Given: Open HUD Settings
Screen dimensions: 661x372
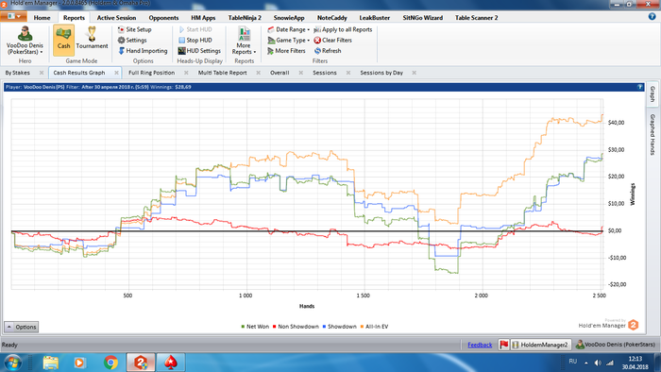Looking at the screenshot, I should point(199,51).
